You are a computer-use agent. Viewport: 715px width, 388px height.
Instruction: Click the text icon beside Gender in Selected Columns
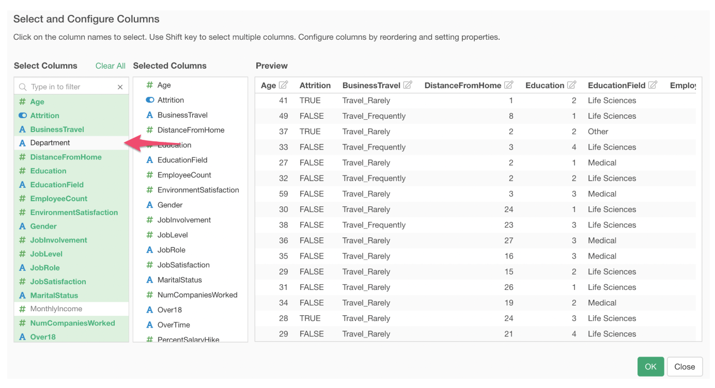click(x=150, y=205)
